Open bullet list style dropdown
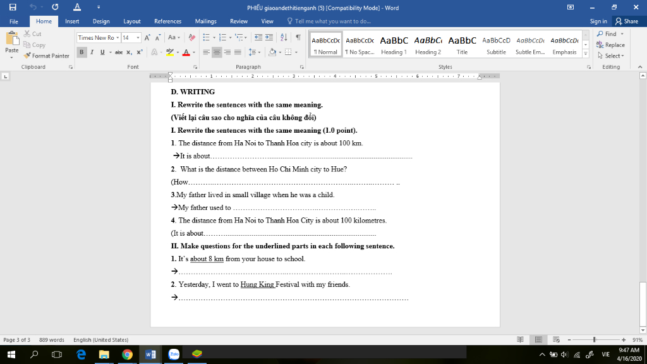Image resolution: width=647 pixels, height=364 pixels. click(x=214, y=37)
